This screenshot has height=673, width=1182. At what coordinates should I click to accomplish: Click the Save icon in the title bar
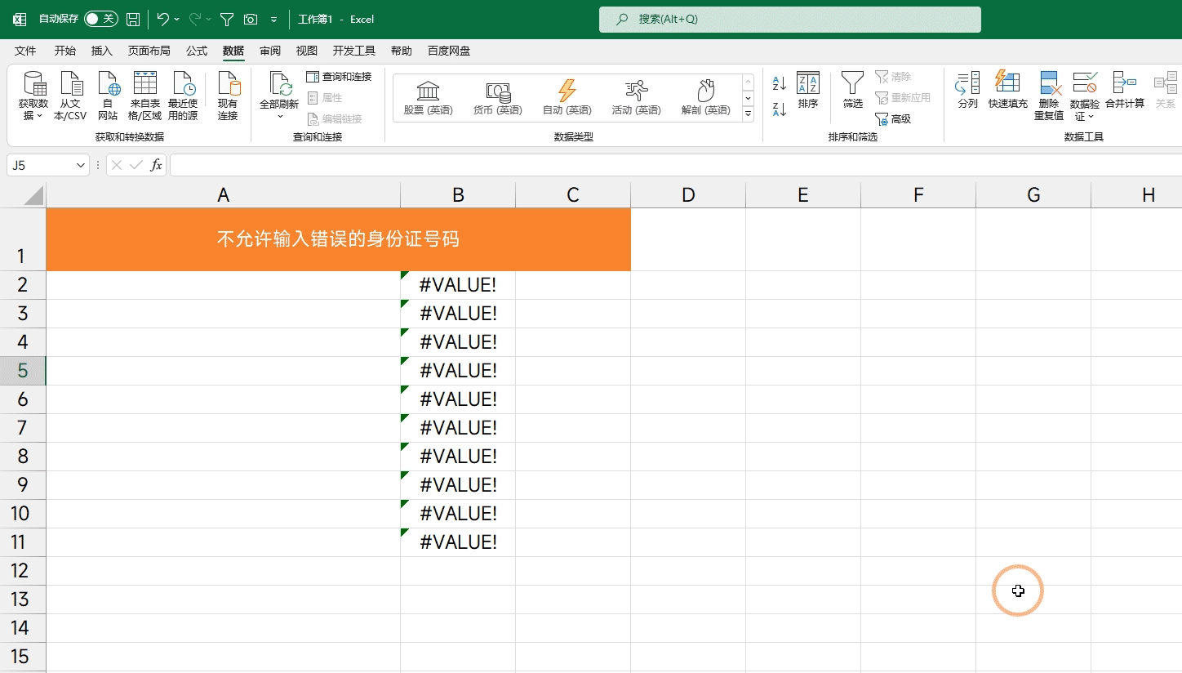coord(132,19)
